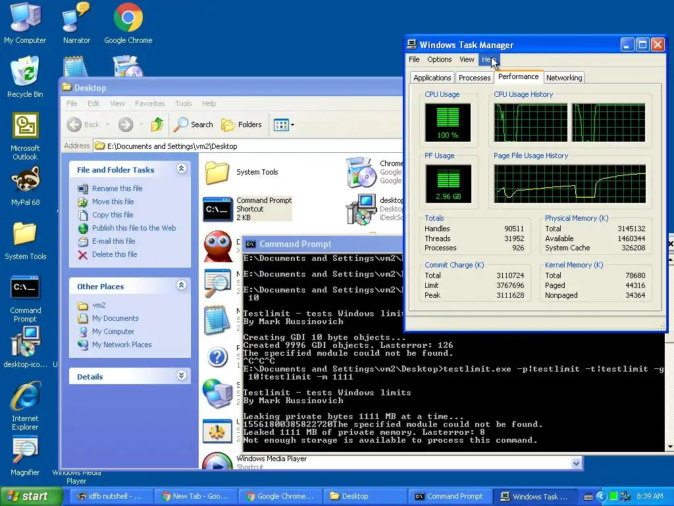Launch Narrator from the desktop

click(76, 22)
